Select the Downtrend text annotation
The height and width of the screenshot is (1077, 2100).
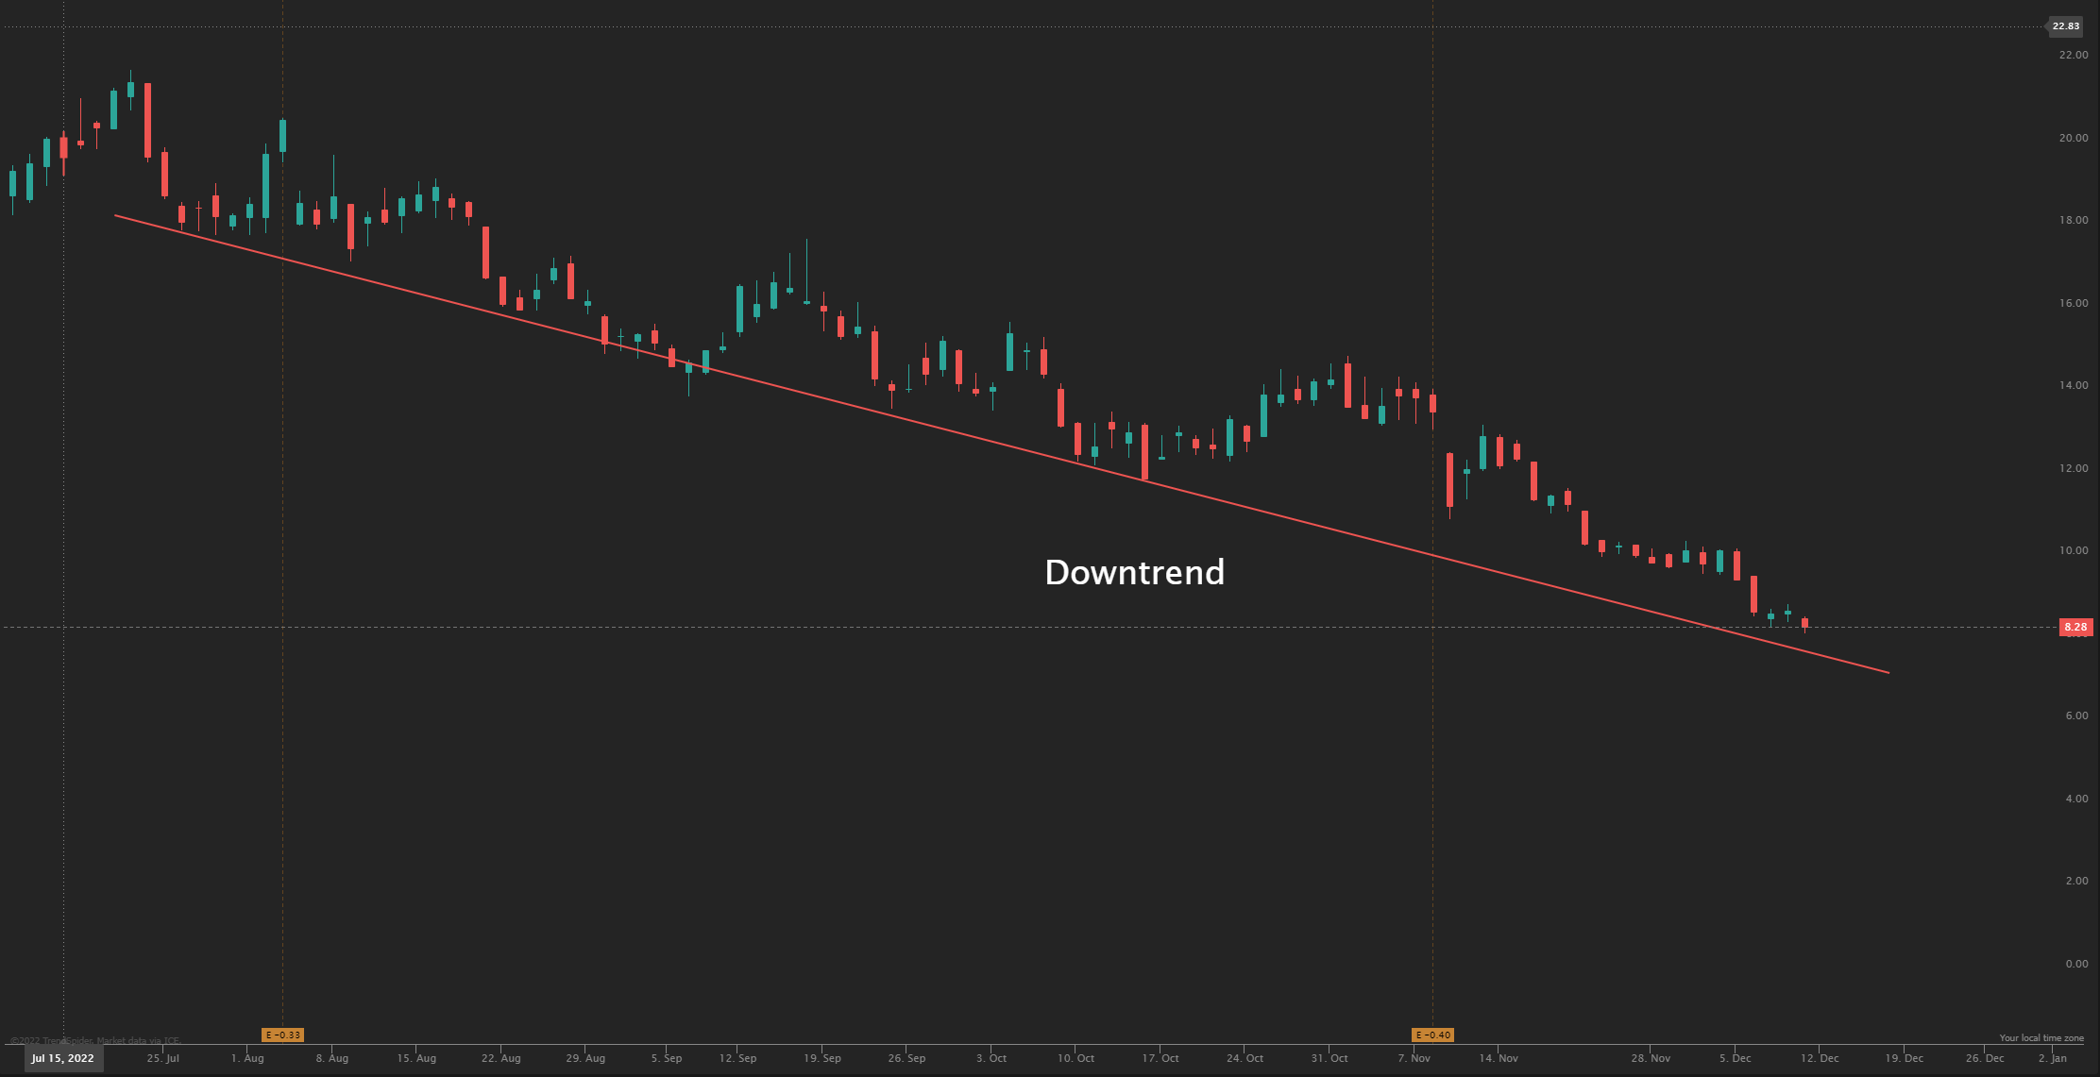coord(1134,572)
